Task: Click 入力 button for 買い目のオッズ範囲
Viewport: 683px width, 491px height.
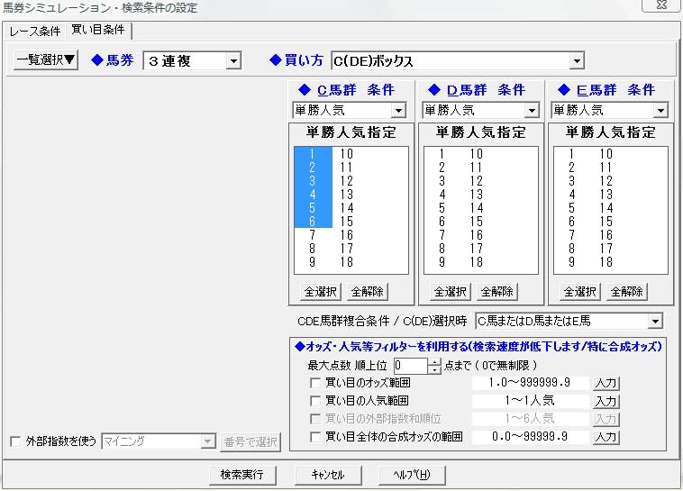Action: coord(606,383)
